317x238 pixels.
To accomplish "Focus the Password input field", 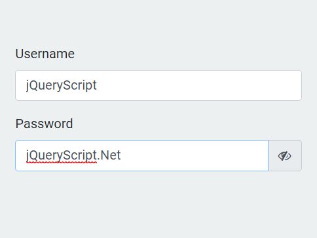I will 141,156.
